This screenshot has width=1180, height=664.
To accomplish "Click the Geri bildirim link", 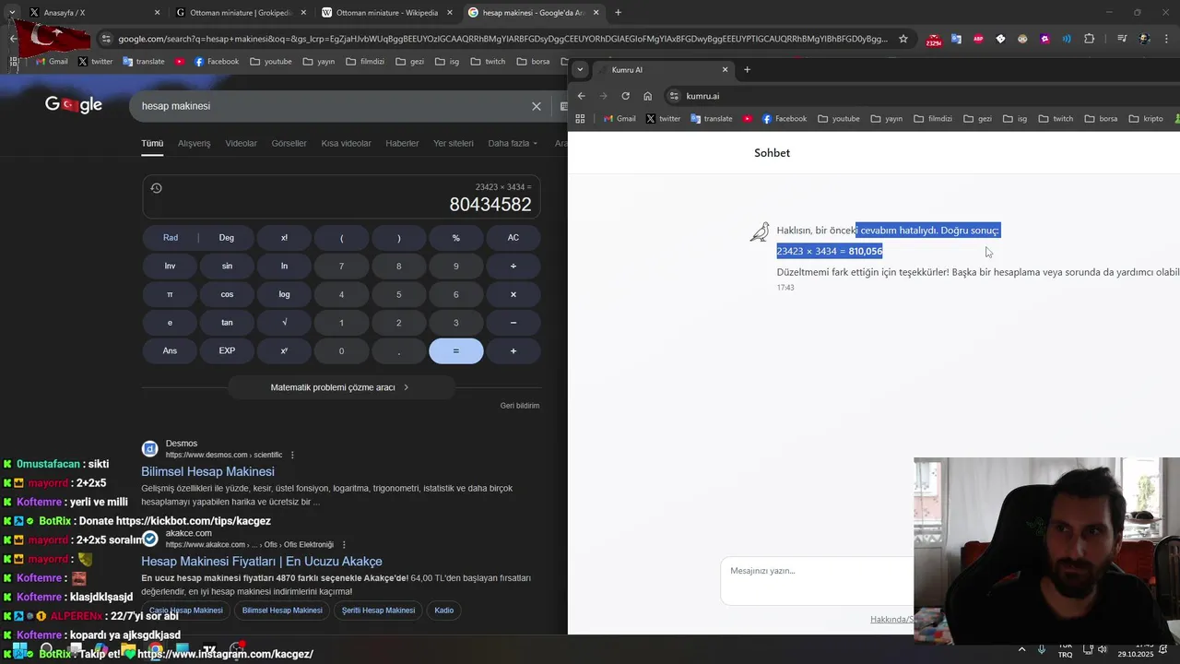I will click(520, 406).
